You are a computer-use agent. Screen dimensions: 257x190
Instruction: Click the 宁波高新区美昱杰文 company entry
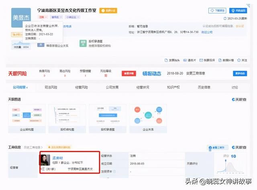click(80, 169)
